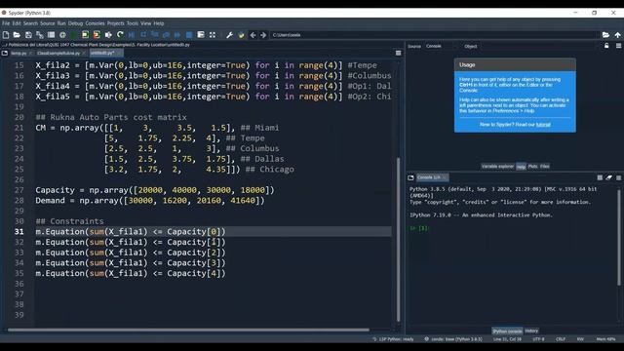Click the conda environment status entry
624x351 pixels.
pos(452,339)
